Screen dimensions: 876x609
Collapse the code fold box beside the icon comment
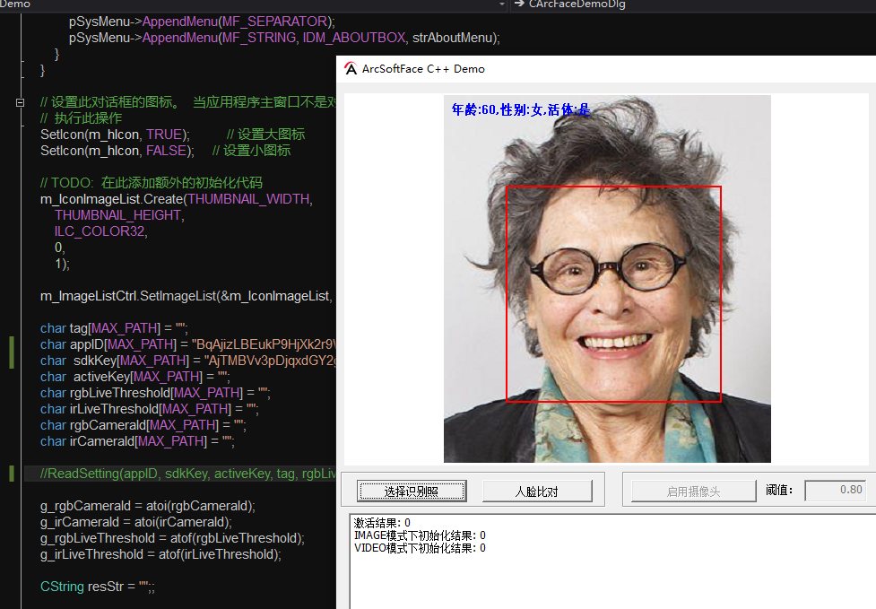point(20,101)
